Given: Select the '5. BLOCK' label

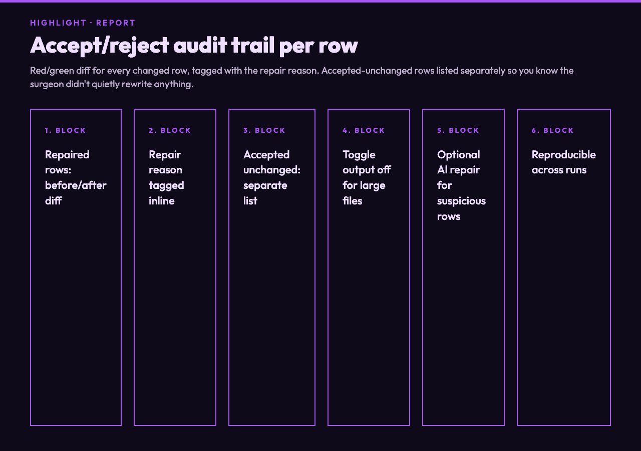Looking at the screenshot, I should 458,130.
